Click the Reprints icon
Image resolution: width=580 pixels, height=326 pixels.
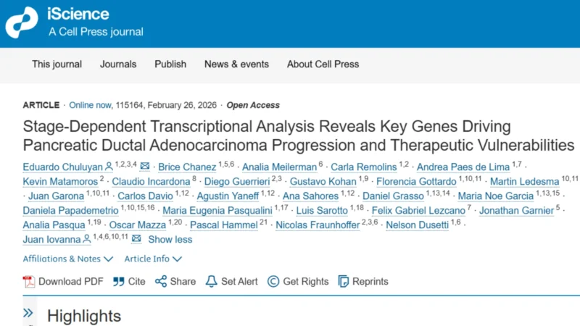[x=344, y=282]
